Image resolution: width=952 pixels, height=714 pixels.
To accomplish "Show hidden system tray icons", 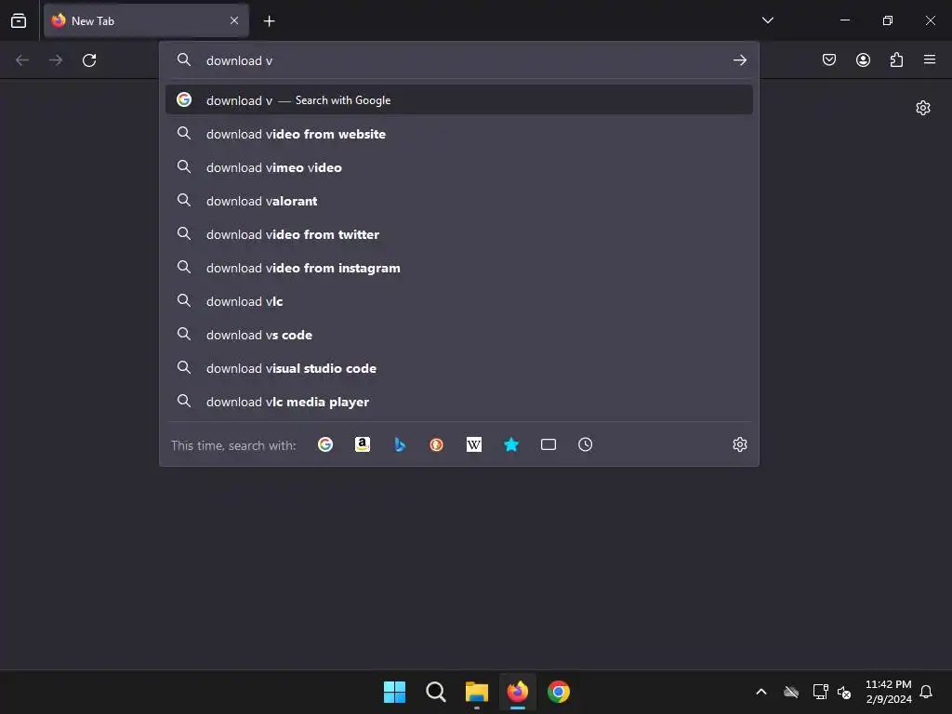I will point(760,692).
